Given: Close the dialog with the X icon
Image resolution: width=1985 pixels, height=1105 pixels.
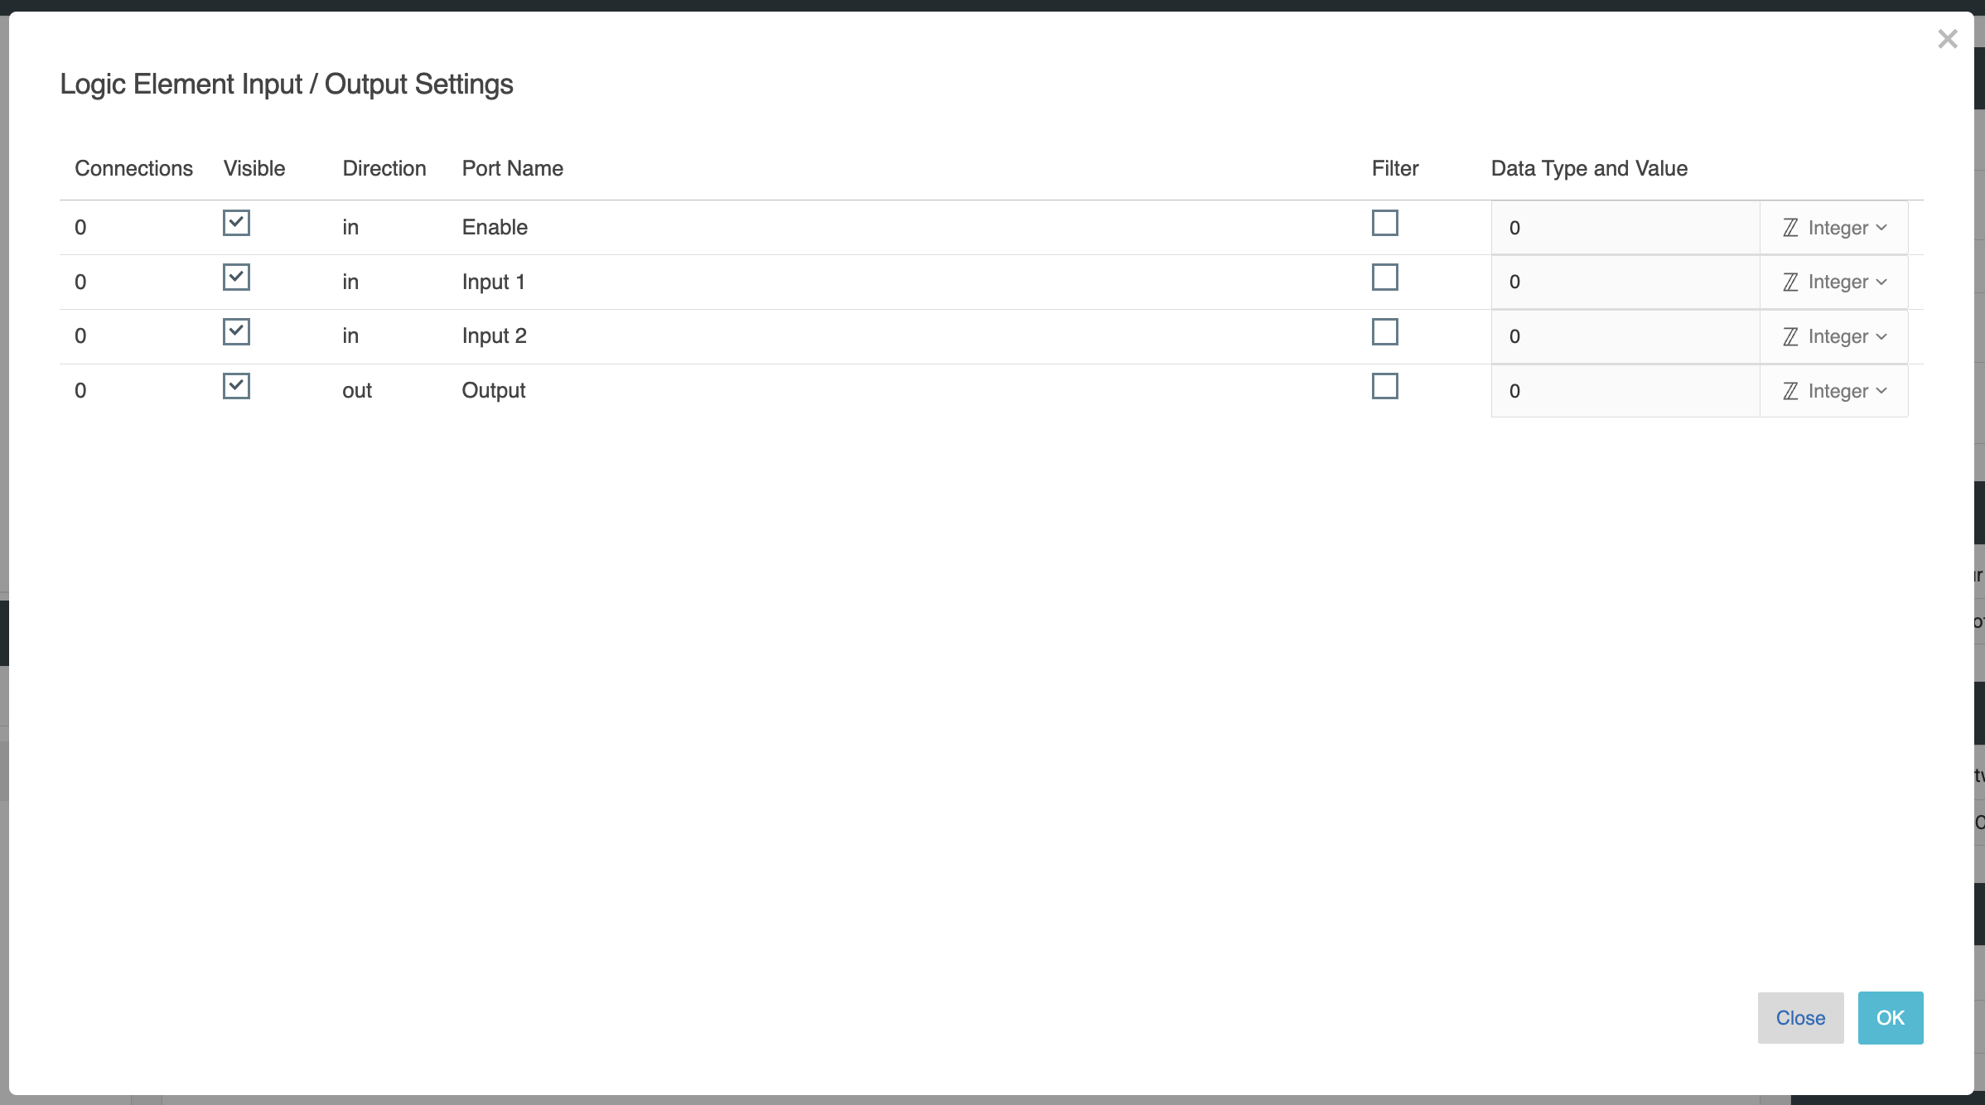Looking at the screenshot, I should pyautogui.click(x=1947, y=39).
